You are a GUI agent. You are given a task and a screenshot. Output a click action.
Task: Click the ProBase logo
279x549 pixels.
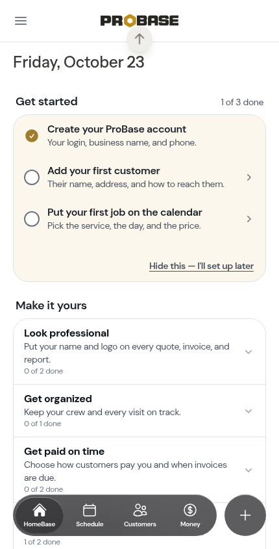(139, 21)
